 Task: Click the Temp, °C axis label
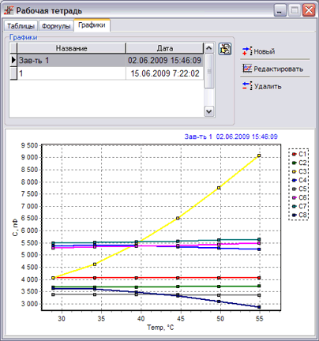(x=160, y=328)
